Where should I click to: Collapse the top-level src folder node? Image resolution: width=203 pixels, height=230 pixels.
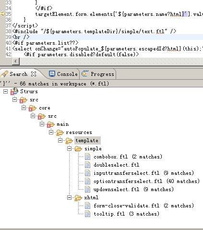coord(14,100)
